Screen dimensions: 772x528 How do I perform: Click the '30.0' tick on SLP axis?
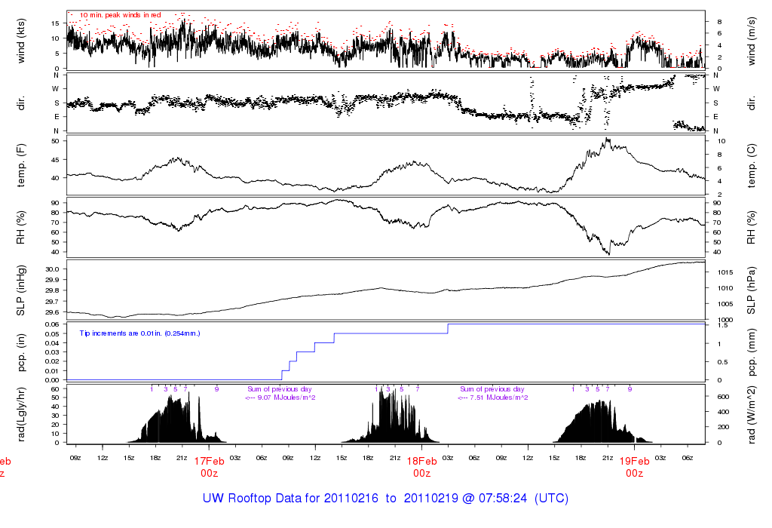coord(53,269)
